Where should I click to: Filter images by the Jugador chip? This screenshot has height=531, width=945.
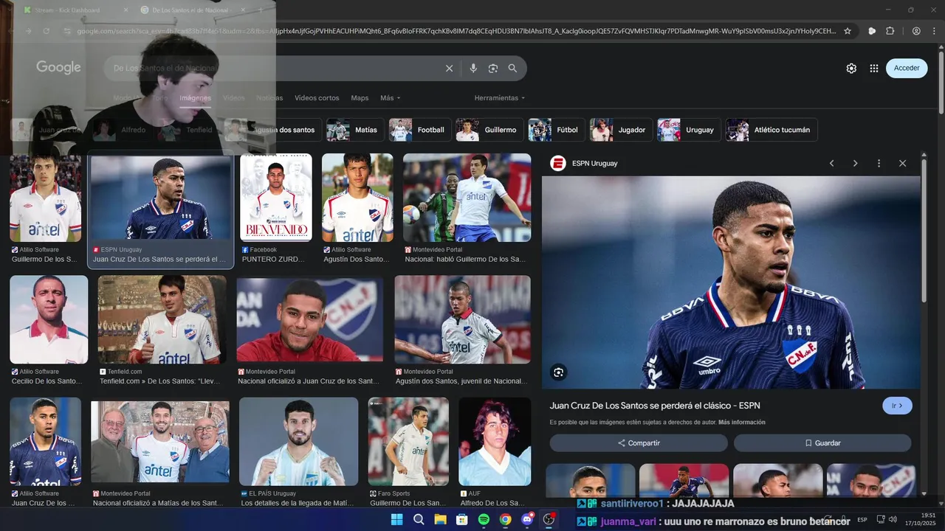point(622,130)
